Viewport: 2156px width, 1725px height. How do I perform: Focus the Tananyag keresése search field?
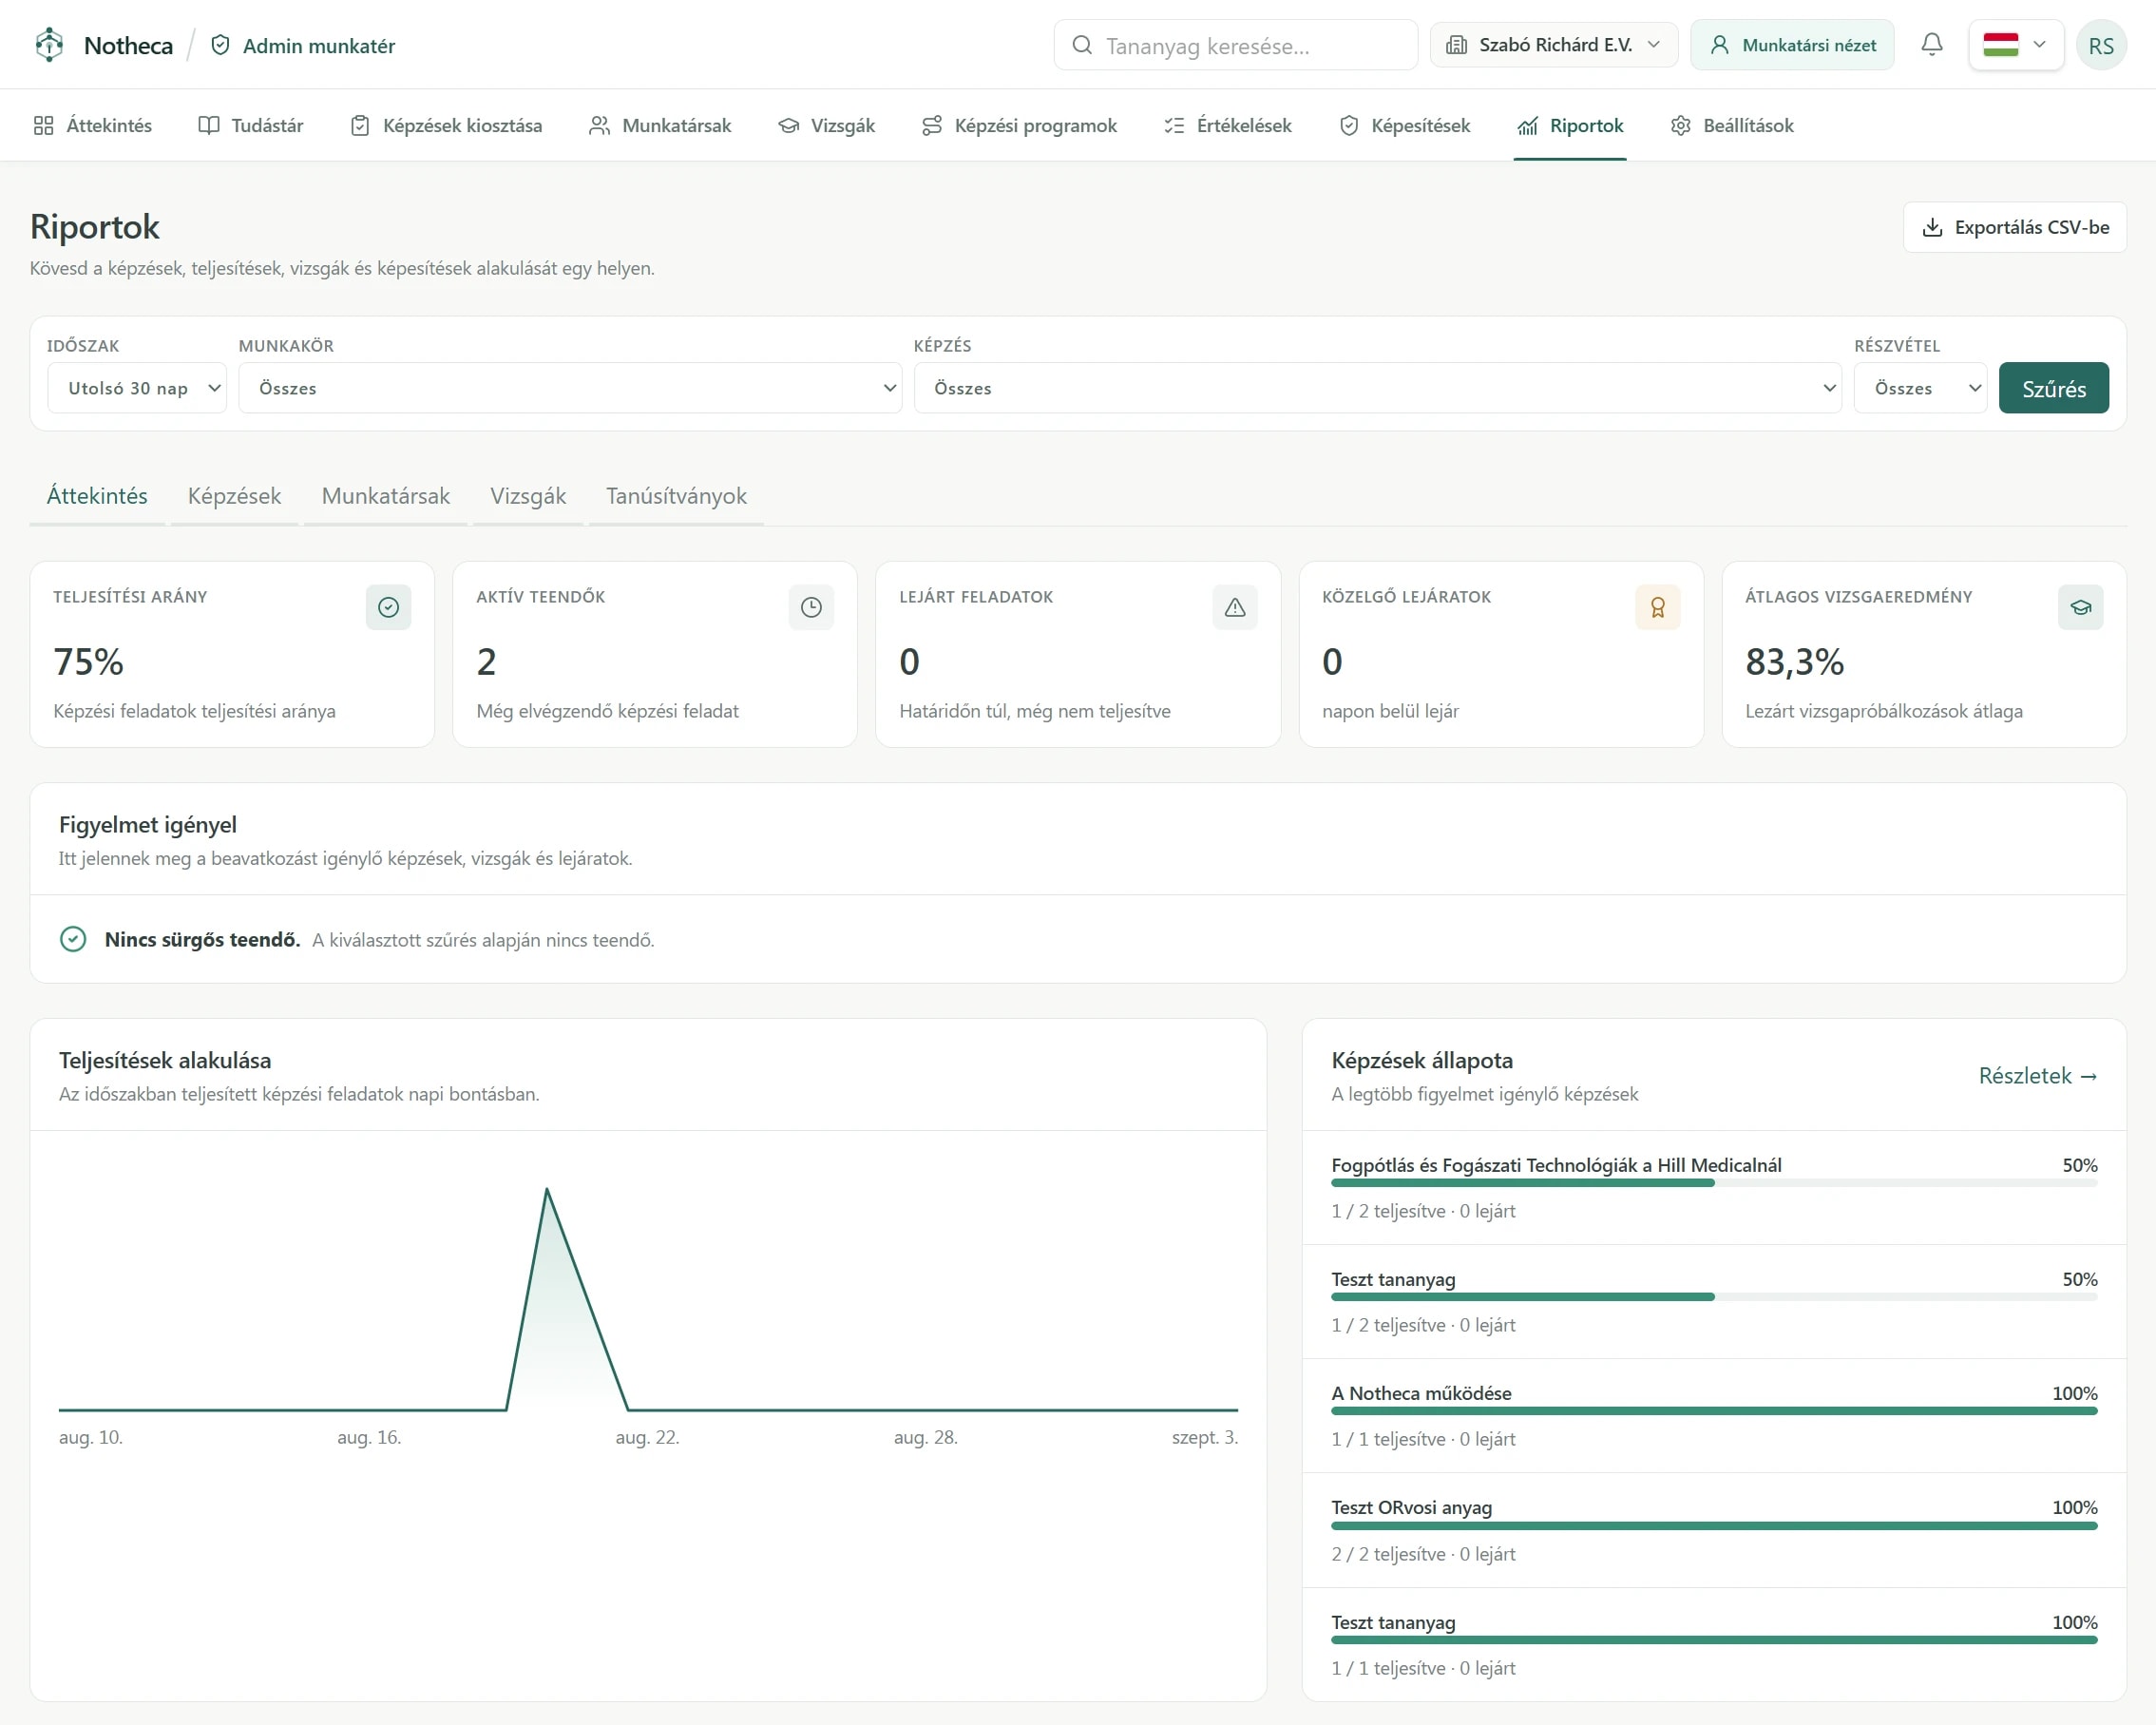click(1235, 45)
